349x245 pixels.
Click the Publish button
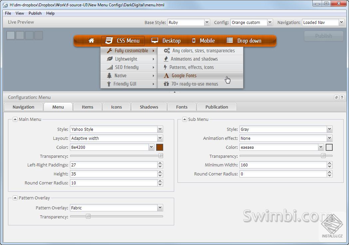[x=323, y=36]
